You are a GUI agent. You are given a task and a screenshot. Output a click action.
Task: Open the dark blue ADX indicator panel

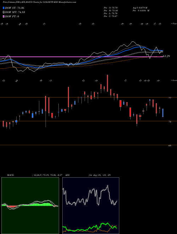(91, 206)
